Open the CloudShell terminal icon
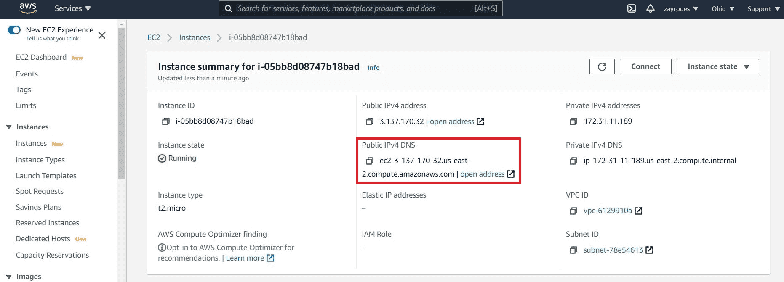 (631, 8)
